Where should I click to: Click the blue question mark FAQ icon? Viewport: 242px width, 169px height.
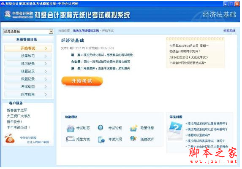(176, 127)
